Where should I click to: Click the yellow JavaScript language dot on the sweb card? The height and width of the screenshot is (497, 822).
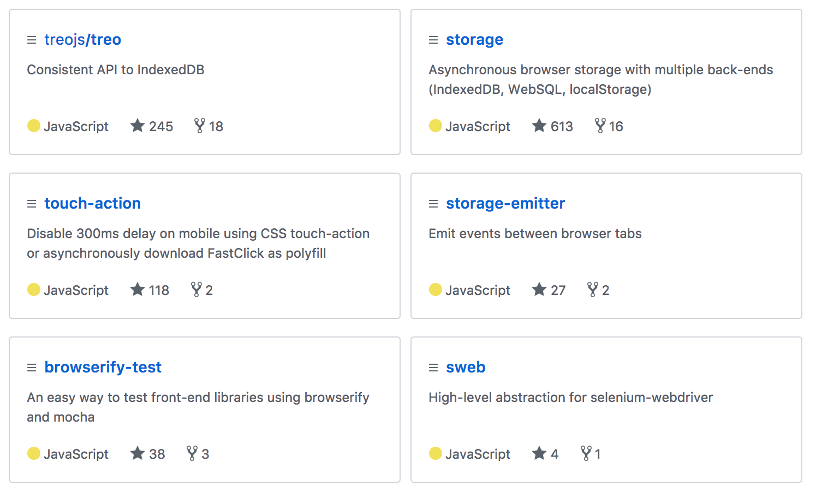[436, 453]
